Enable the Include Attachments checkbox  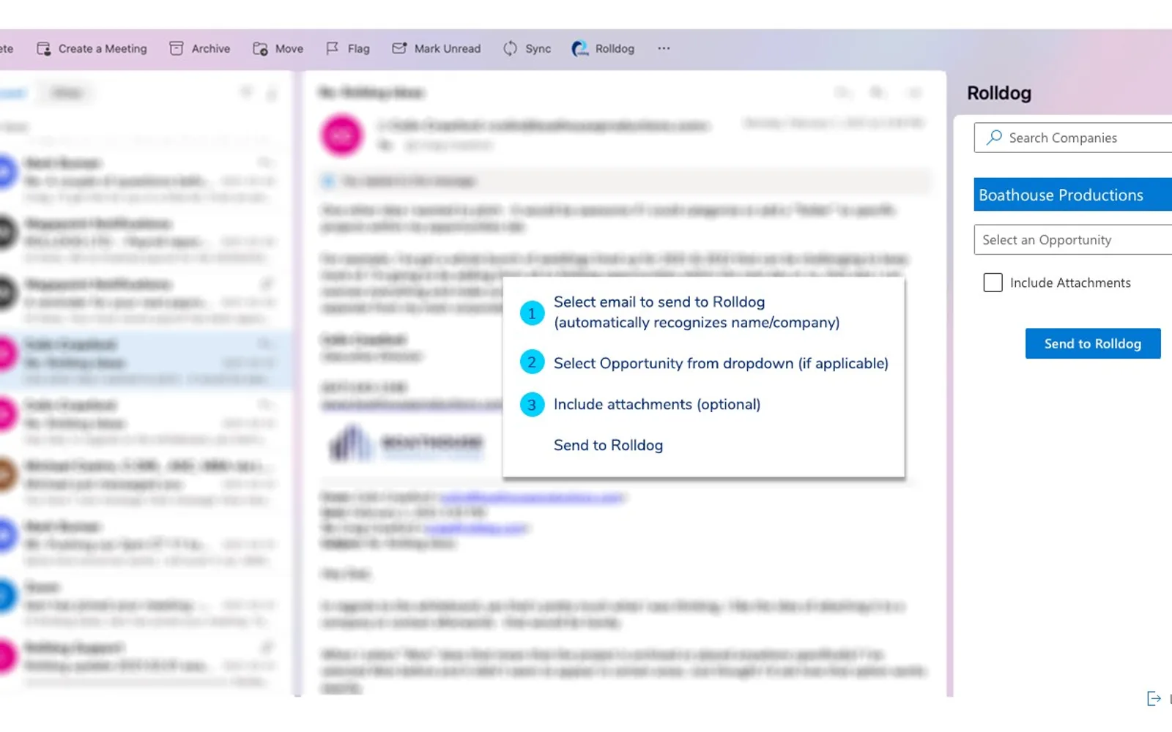point(993,283)
